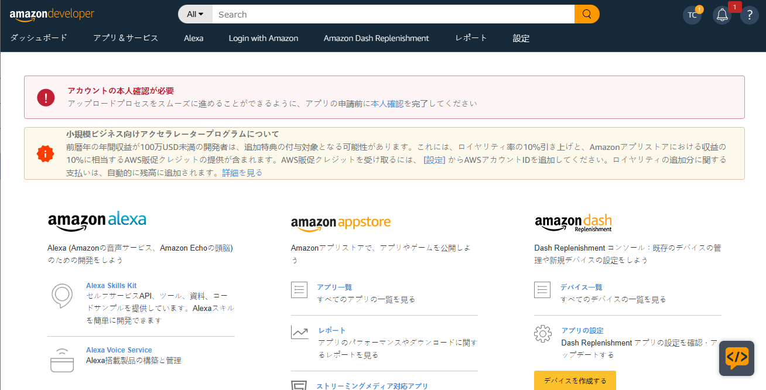Click the HTML5 streaming media icon

[x=299, y=385]
